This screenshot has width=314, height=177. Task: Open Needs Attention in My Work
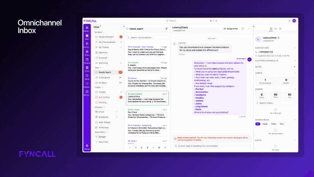108,37
